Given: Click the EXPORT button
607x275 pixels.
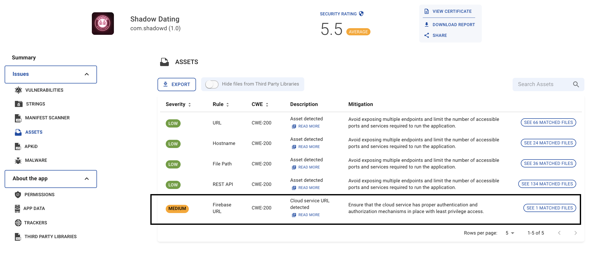Looking at the screenshot, I should [x=177, y=84].
